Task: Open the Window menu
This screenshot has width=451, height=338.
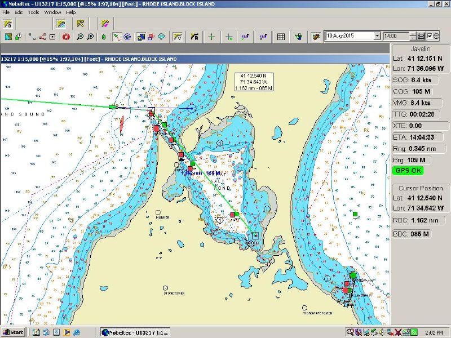Action: [x=52, y=12]
